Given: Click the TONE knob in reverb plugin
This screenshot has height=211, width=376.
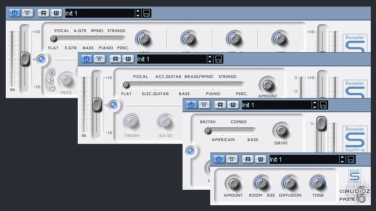Looking at the screenshot, I should [318, 183].
